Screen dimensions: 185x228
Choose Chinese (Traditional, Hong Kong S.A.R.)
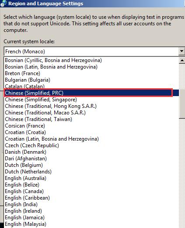point(91,106)
